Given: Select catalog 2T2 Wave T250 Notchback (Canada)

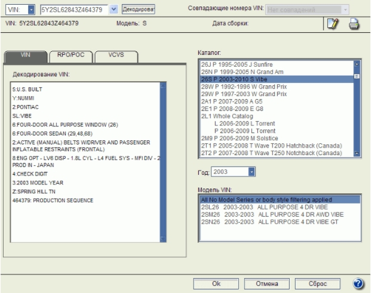Looking at the screenshot, I should click(x=277, y=153).
